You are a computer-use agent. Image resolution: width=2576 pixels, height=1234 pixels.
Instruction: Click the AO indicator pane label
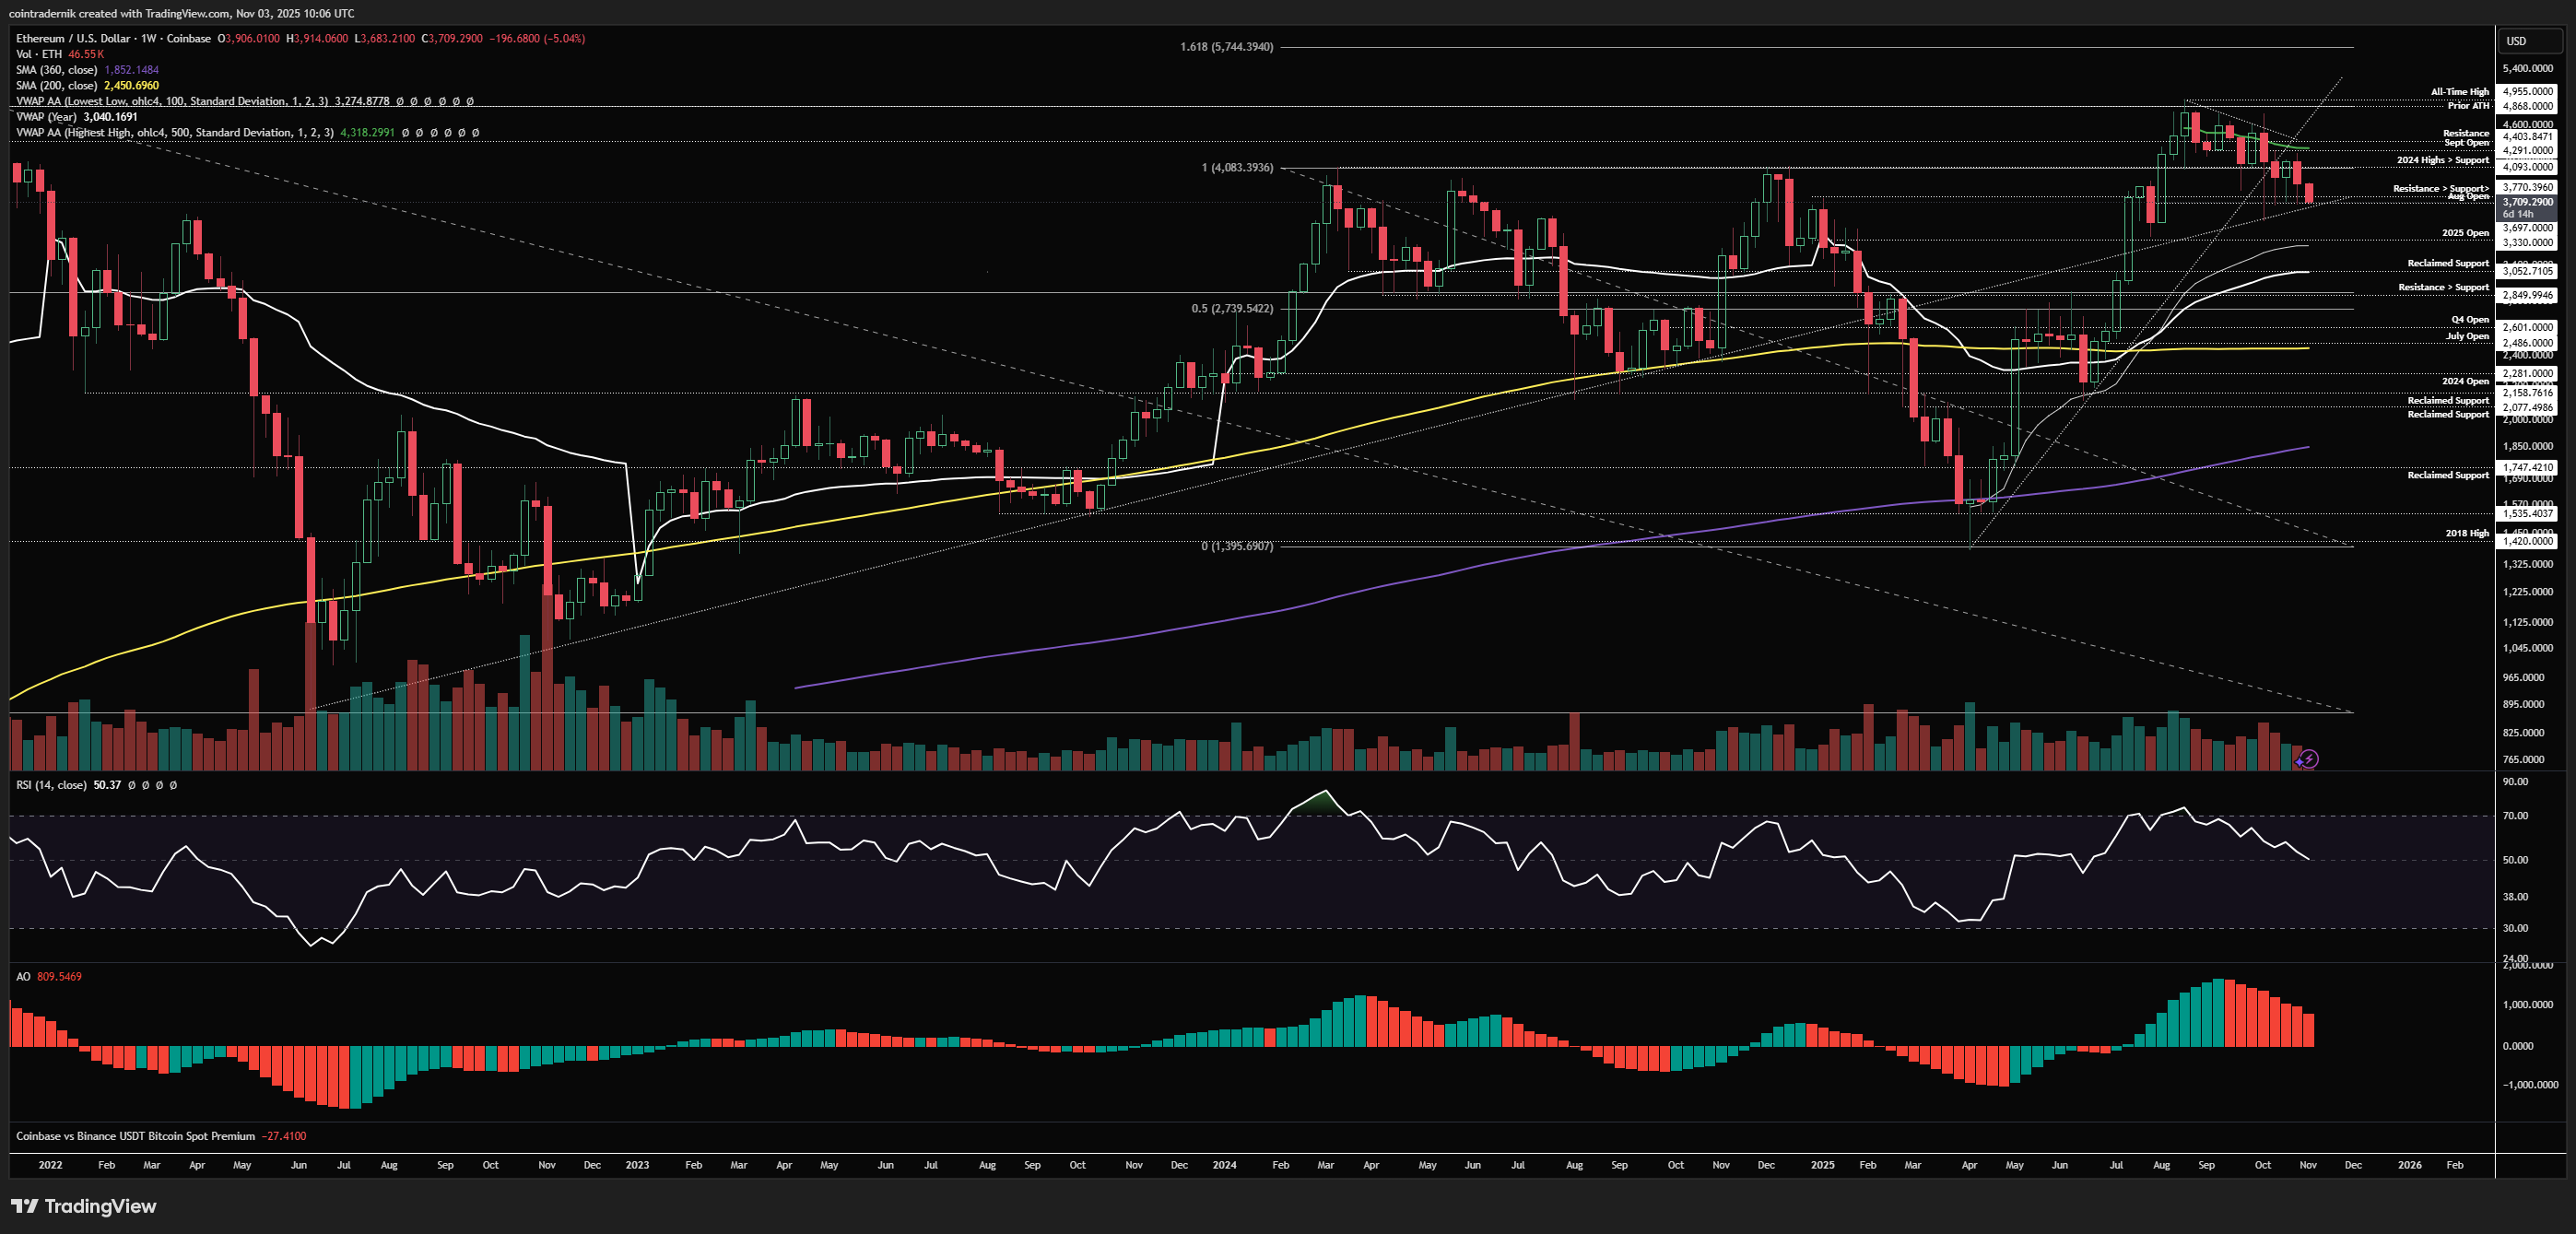point(23,976)
